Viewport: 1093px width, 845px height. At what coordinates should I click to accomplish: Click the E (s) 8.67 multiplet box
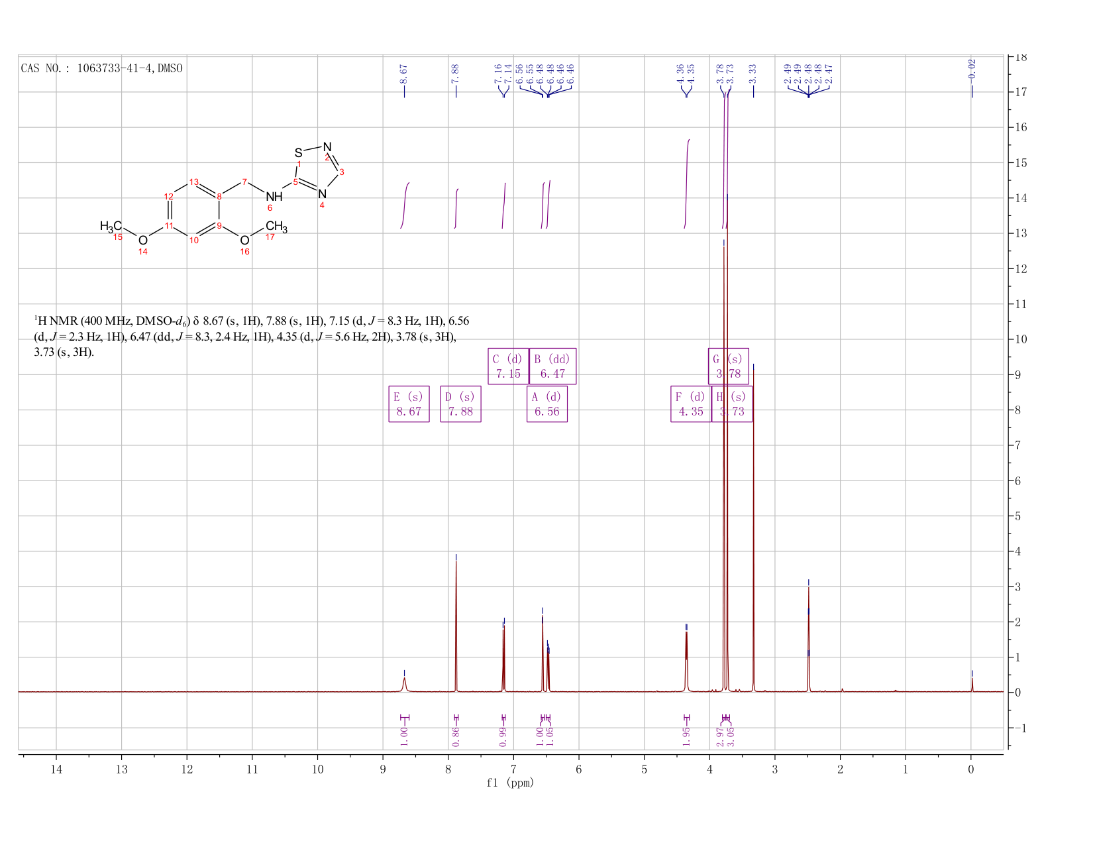tap(409, 404)
